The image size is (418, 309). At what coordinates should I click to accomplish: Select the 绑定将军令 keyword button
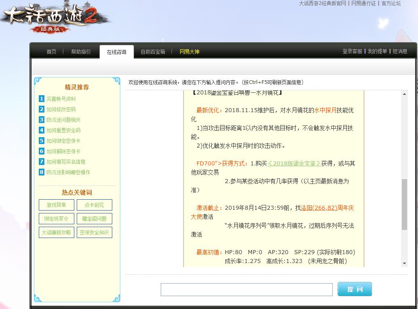[56, 219]
